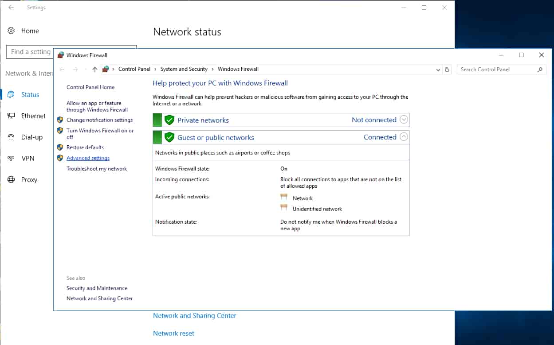Screen dimensions: 554x345
Task: Click the Ethernet icon in Settings sidebar
Action: click(x=12, y=116)
